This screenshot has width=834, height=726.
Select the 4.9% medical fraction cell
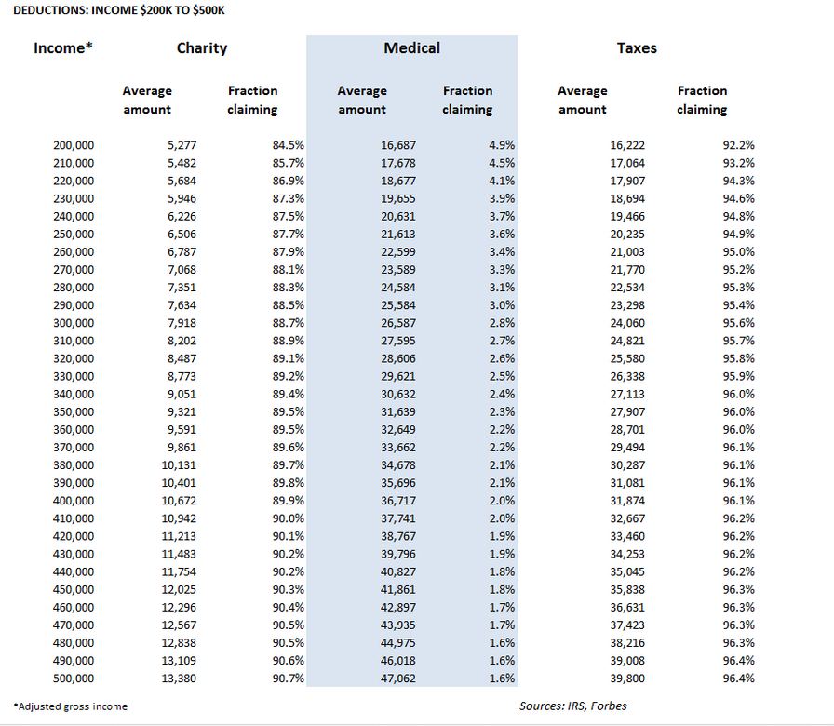click(501, 145)
